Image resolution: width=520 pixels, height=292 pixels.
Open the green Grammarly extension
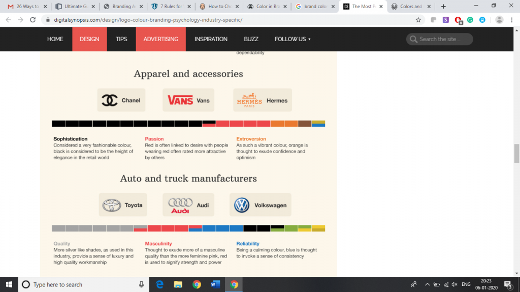pos(470,20)
